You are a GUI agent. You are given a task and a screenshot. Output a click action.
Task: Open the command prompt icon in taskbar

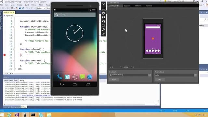tap(33, 115)
